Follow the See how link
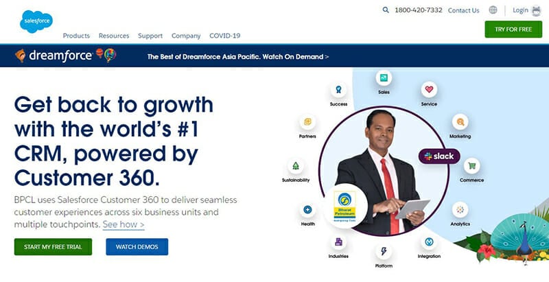The height and width of the screenshot is (282, 549). pyautogui.click(x=124, y=224)
